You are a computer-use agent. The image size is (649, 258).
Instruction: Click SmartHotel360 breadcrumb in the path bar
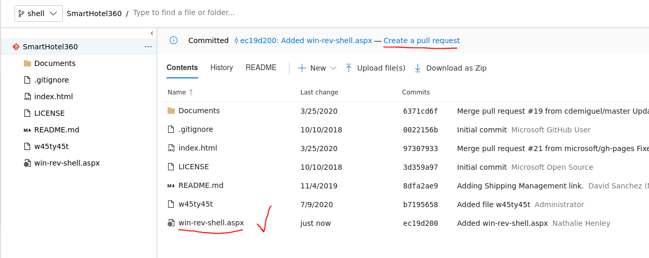(x=94, y=13)
